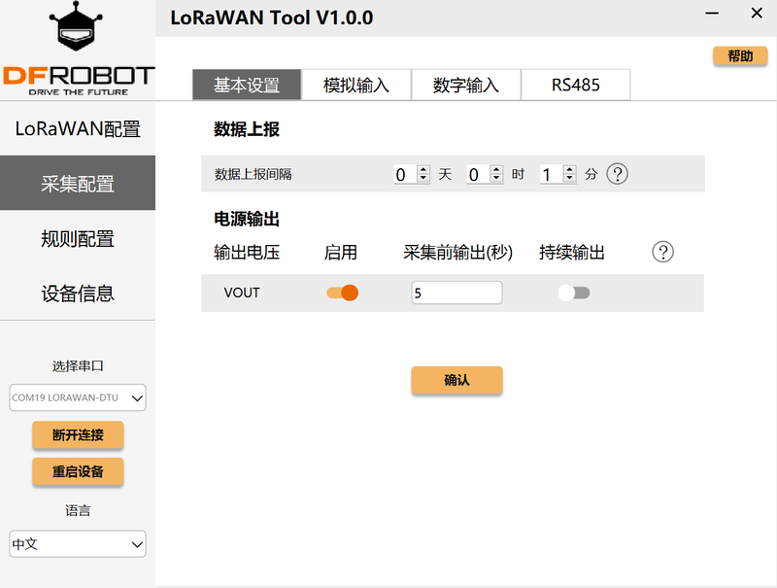
Task: Click help icon beside 持续输出 header
Action: click(x=663, y=253)
